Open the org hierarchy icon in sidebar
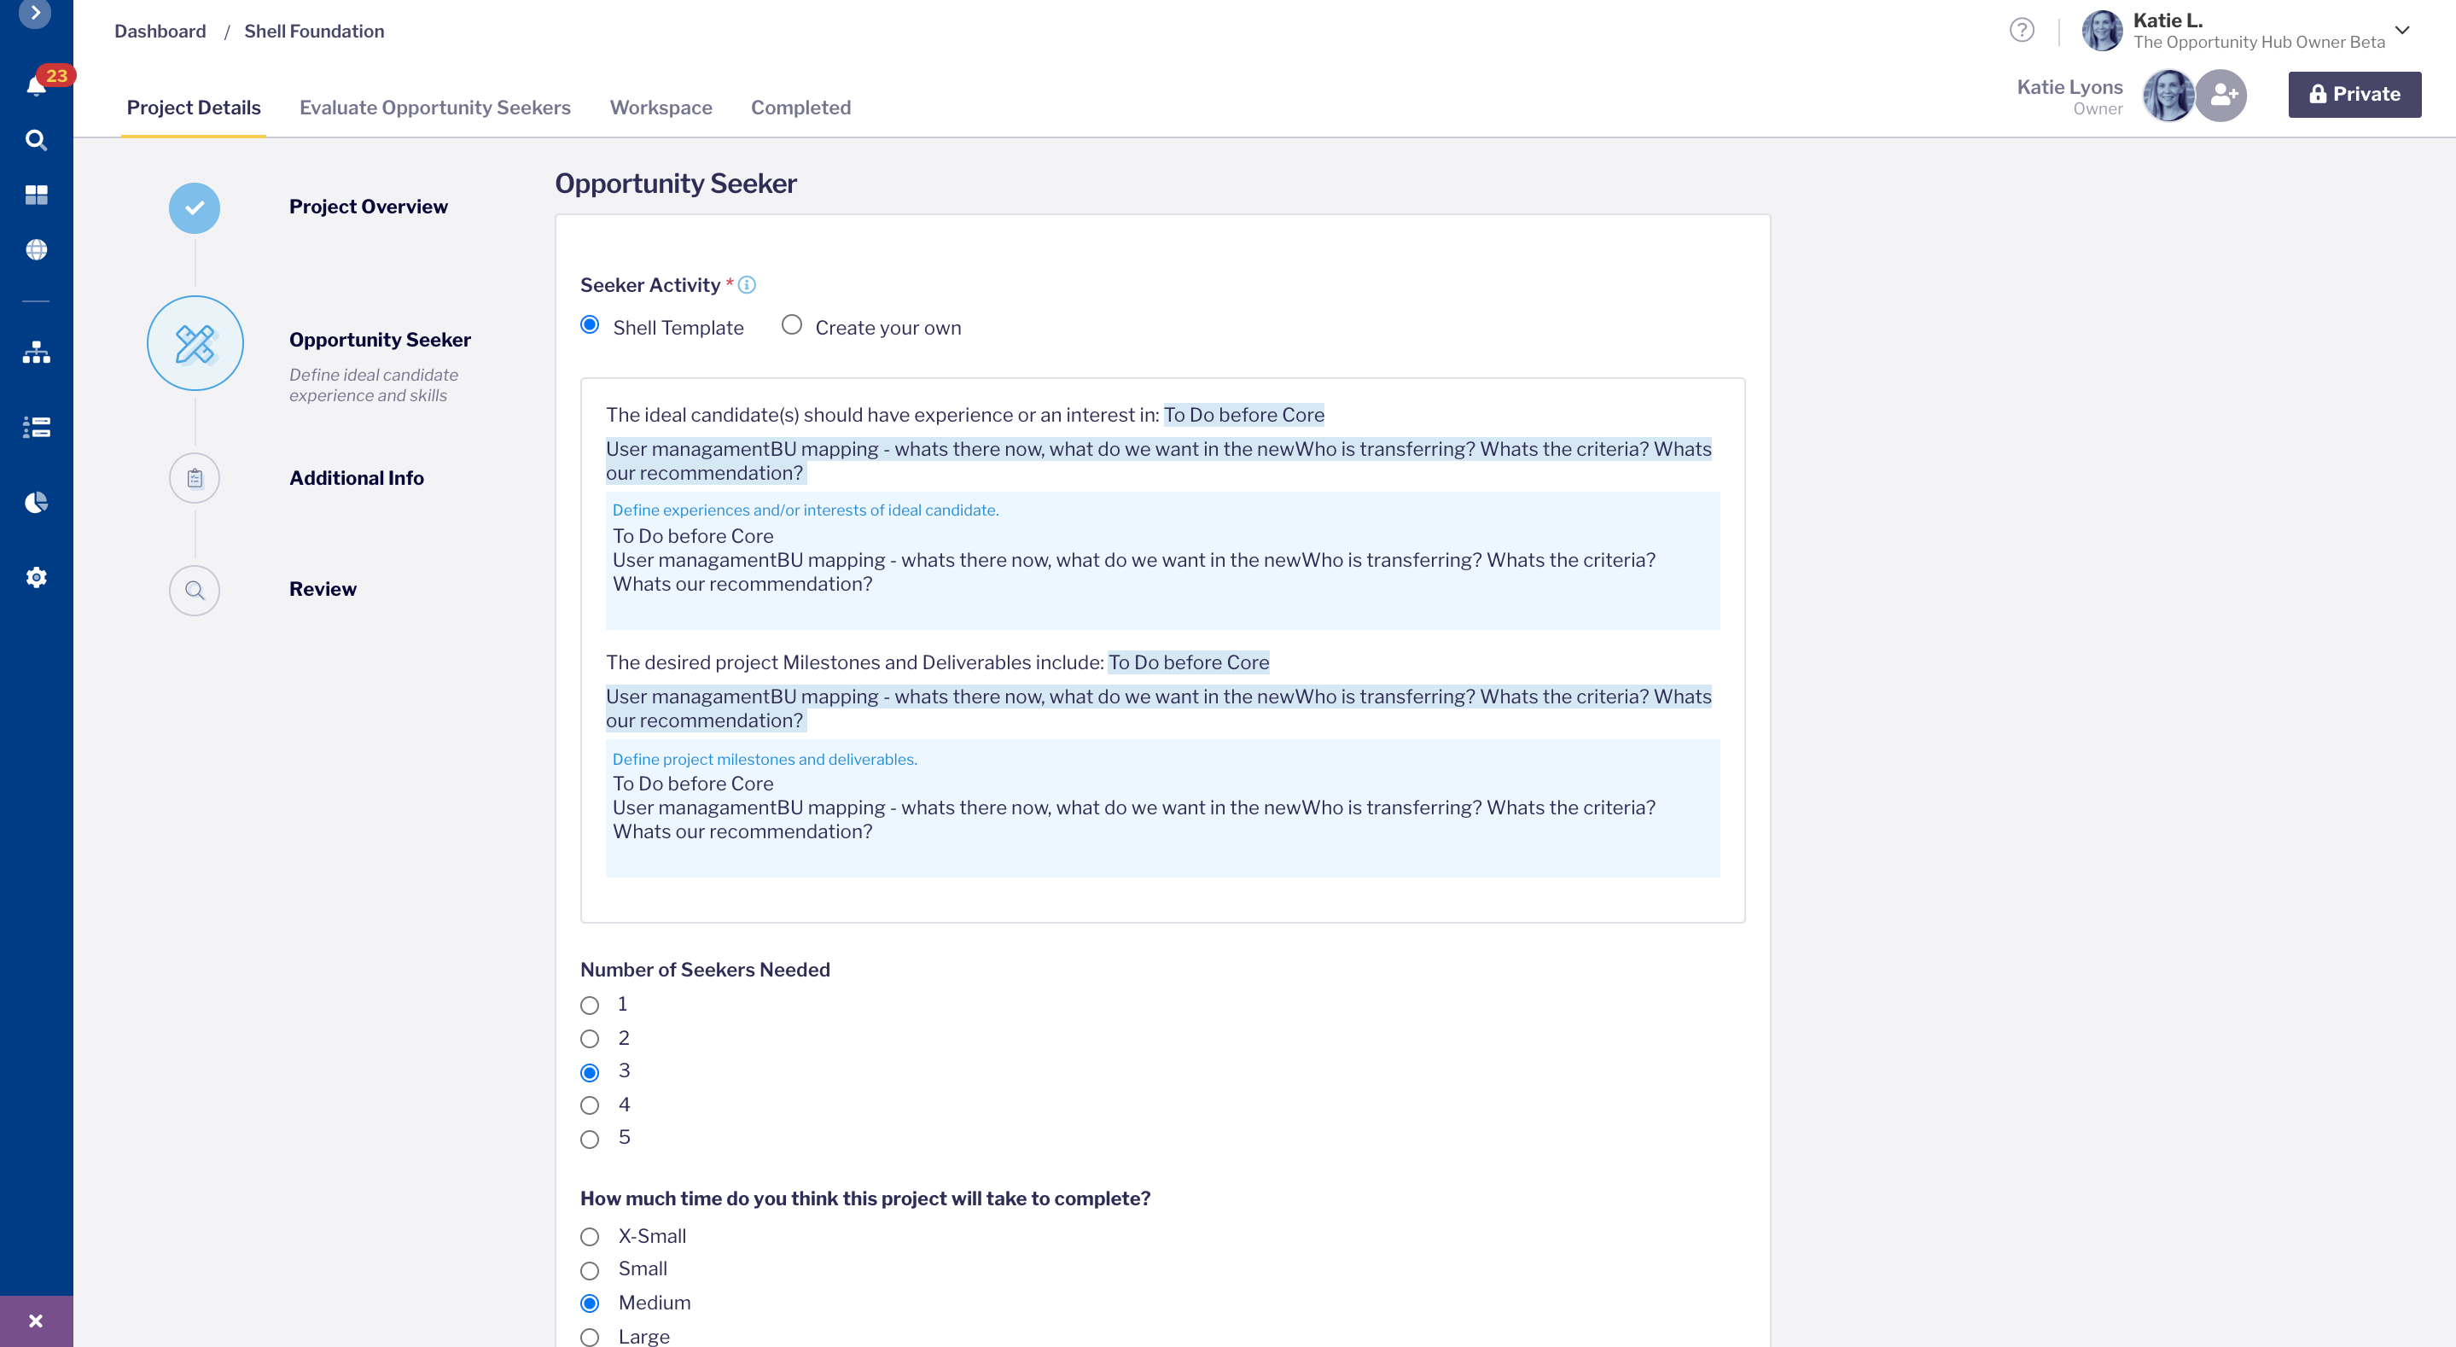 pos(36,353)
